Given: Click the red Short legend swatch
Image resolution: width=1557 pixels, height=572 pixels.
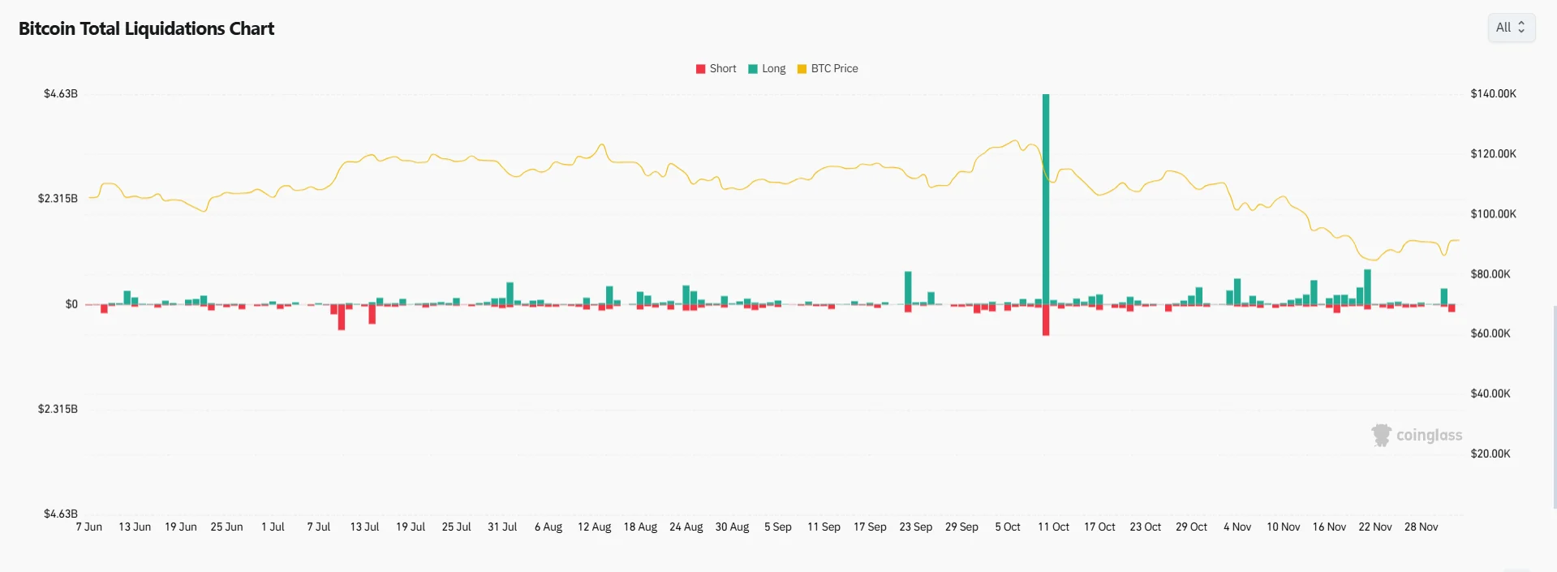Looking at the screenshot, I should point(699,68).
